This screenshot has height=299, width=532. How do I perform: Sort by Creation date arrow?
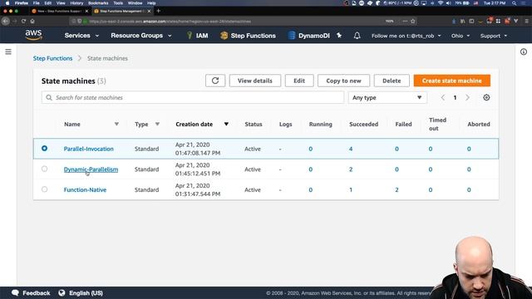click(x=226, y=124)
